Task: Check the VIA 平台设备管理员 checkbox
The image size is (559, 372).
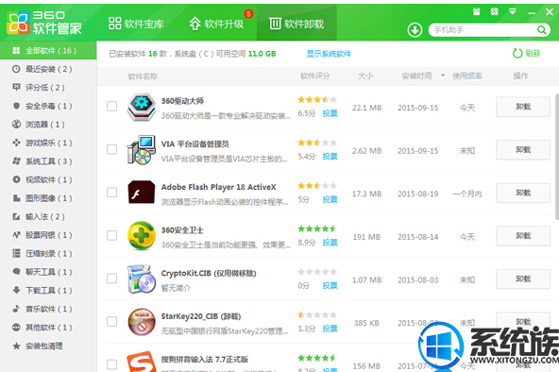Action: pos(112,149)
